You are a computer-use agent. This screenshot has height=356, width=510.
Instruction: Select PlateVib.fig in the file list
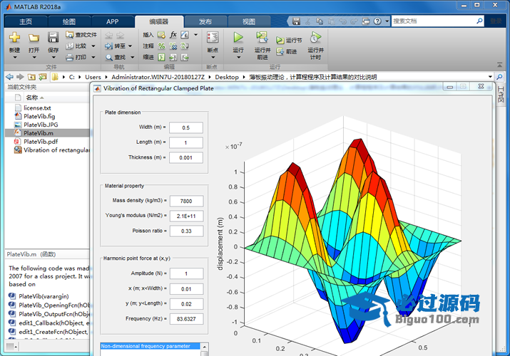[39, 116]
